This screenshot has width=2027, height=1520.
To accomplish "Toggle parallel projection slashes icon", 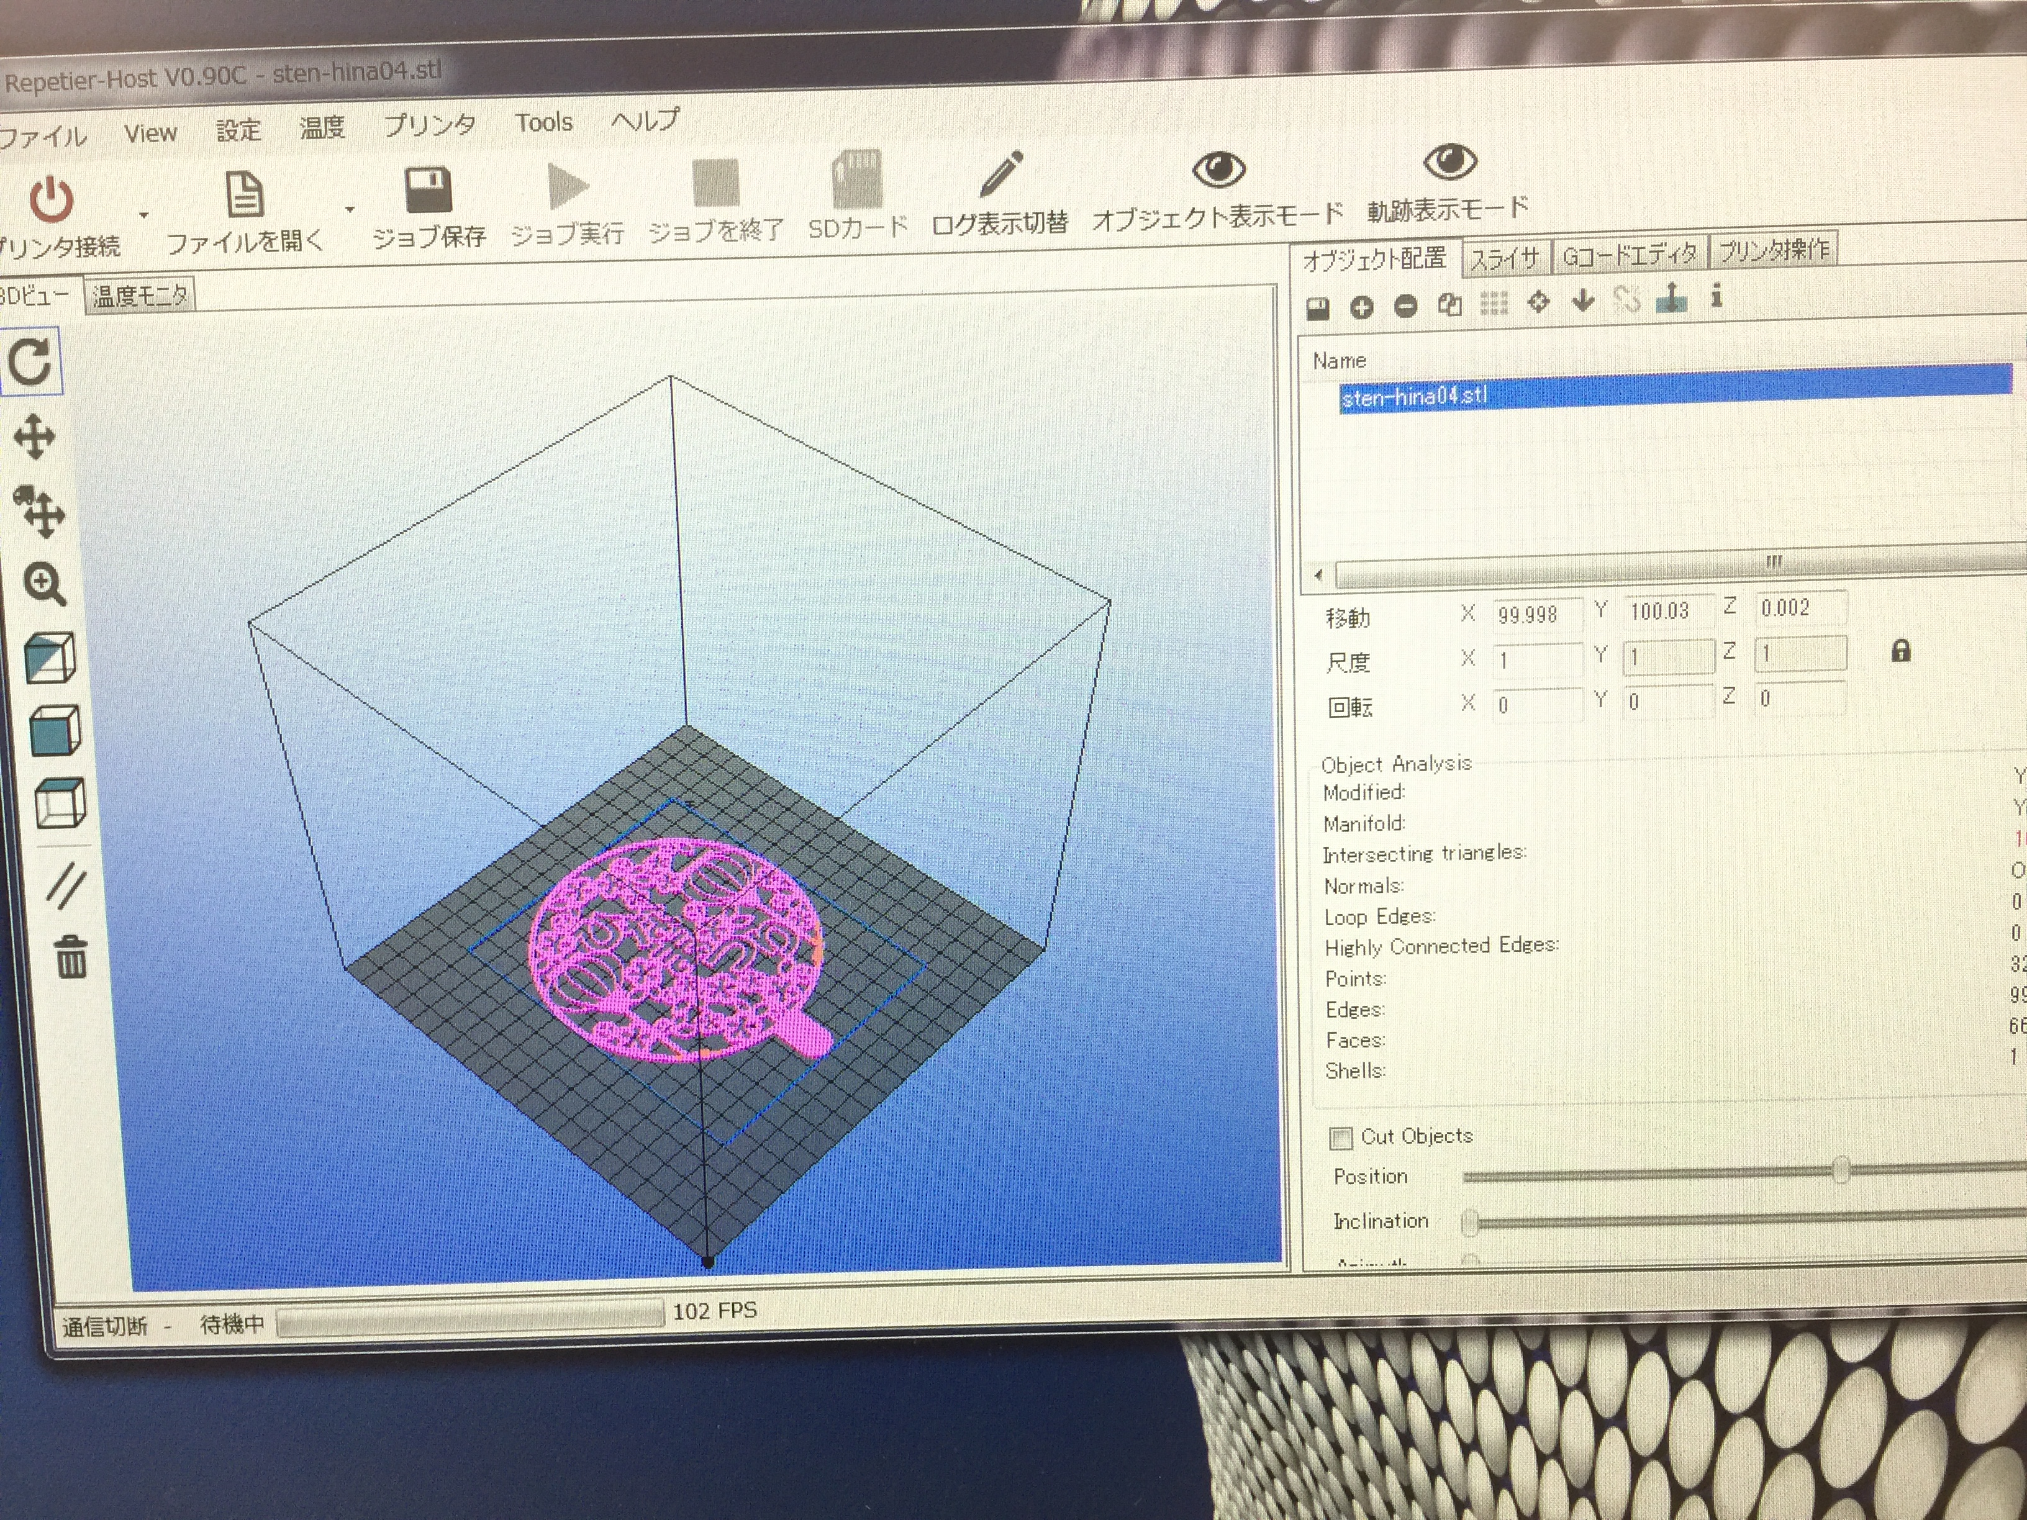I will click(66, 886).
